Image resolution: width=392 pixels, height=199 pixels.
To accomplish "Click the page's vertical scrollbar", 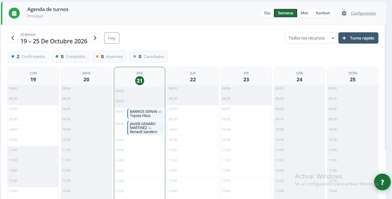I will click(386, 87).
